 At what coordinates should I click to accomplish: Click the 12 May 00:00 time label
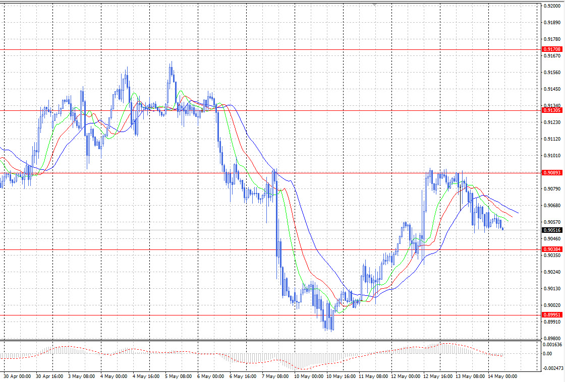[x=406, y=376]
